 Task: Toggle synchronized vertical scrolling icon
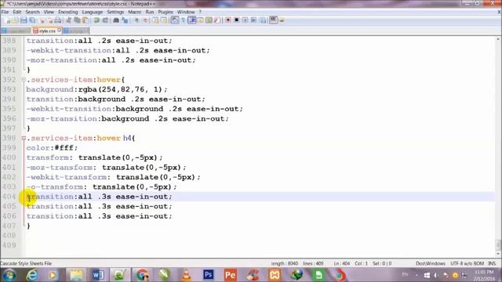click(x=155, y=20)
